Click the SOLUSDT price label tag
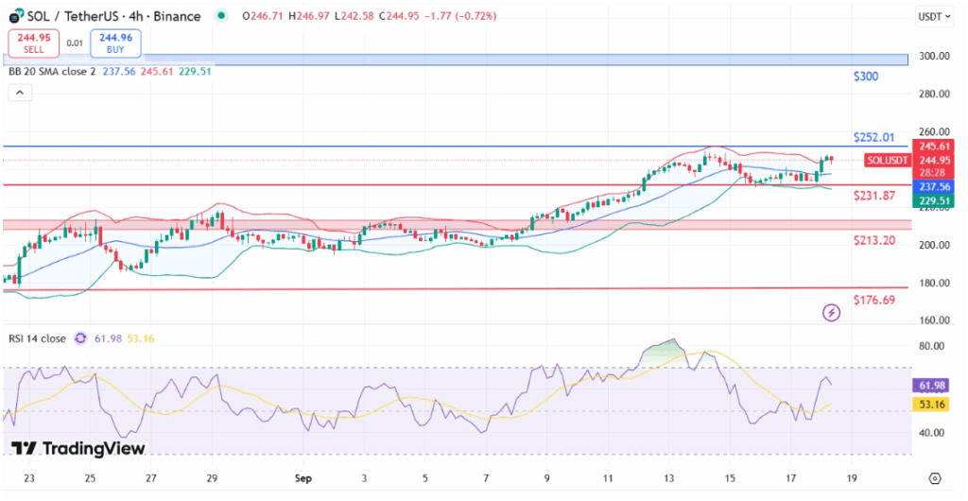This screenshot has width=968, height=501. 888,161
